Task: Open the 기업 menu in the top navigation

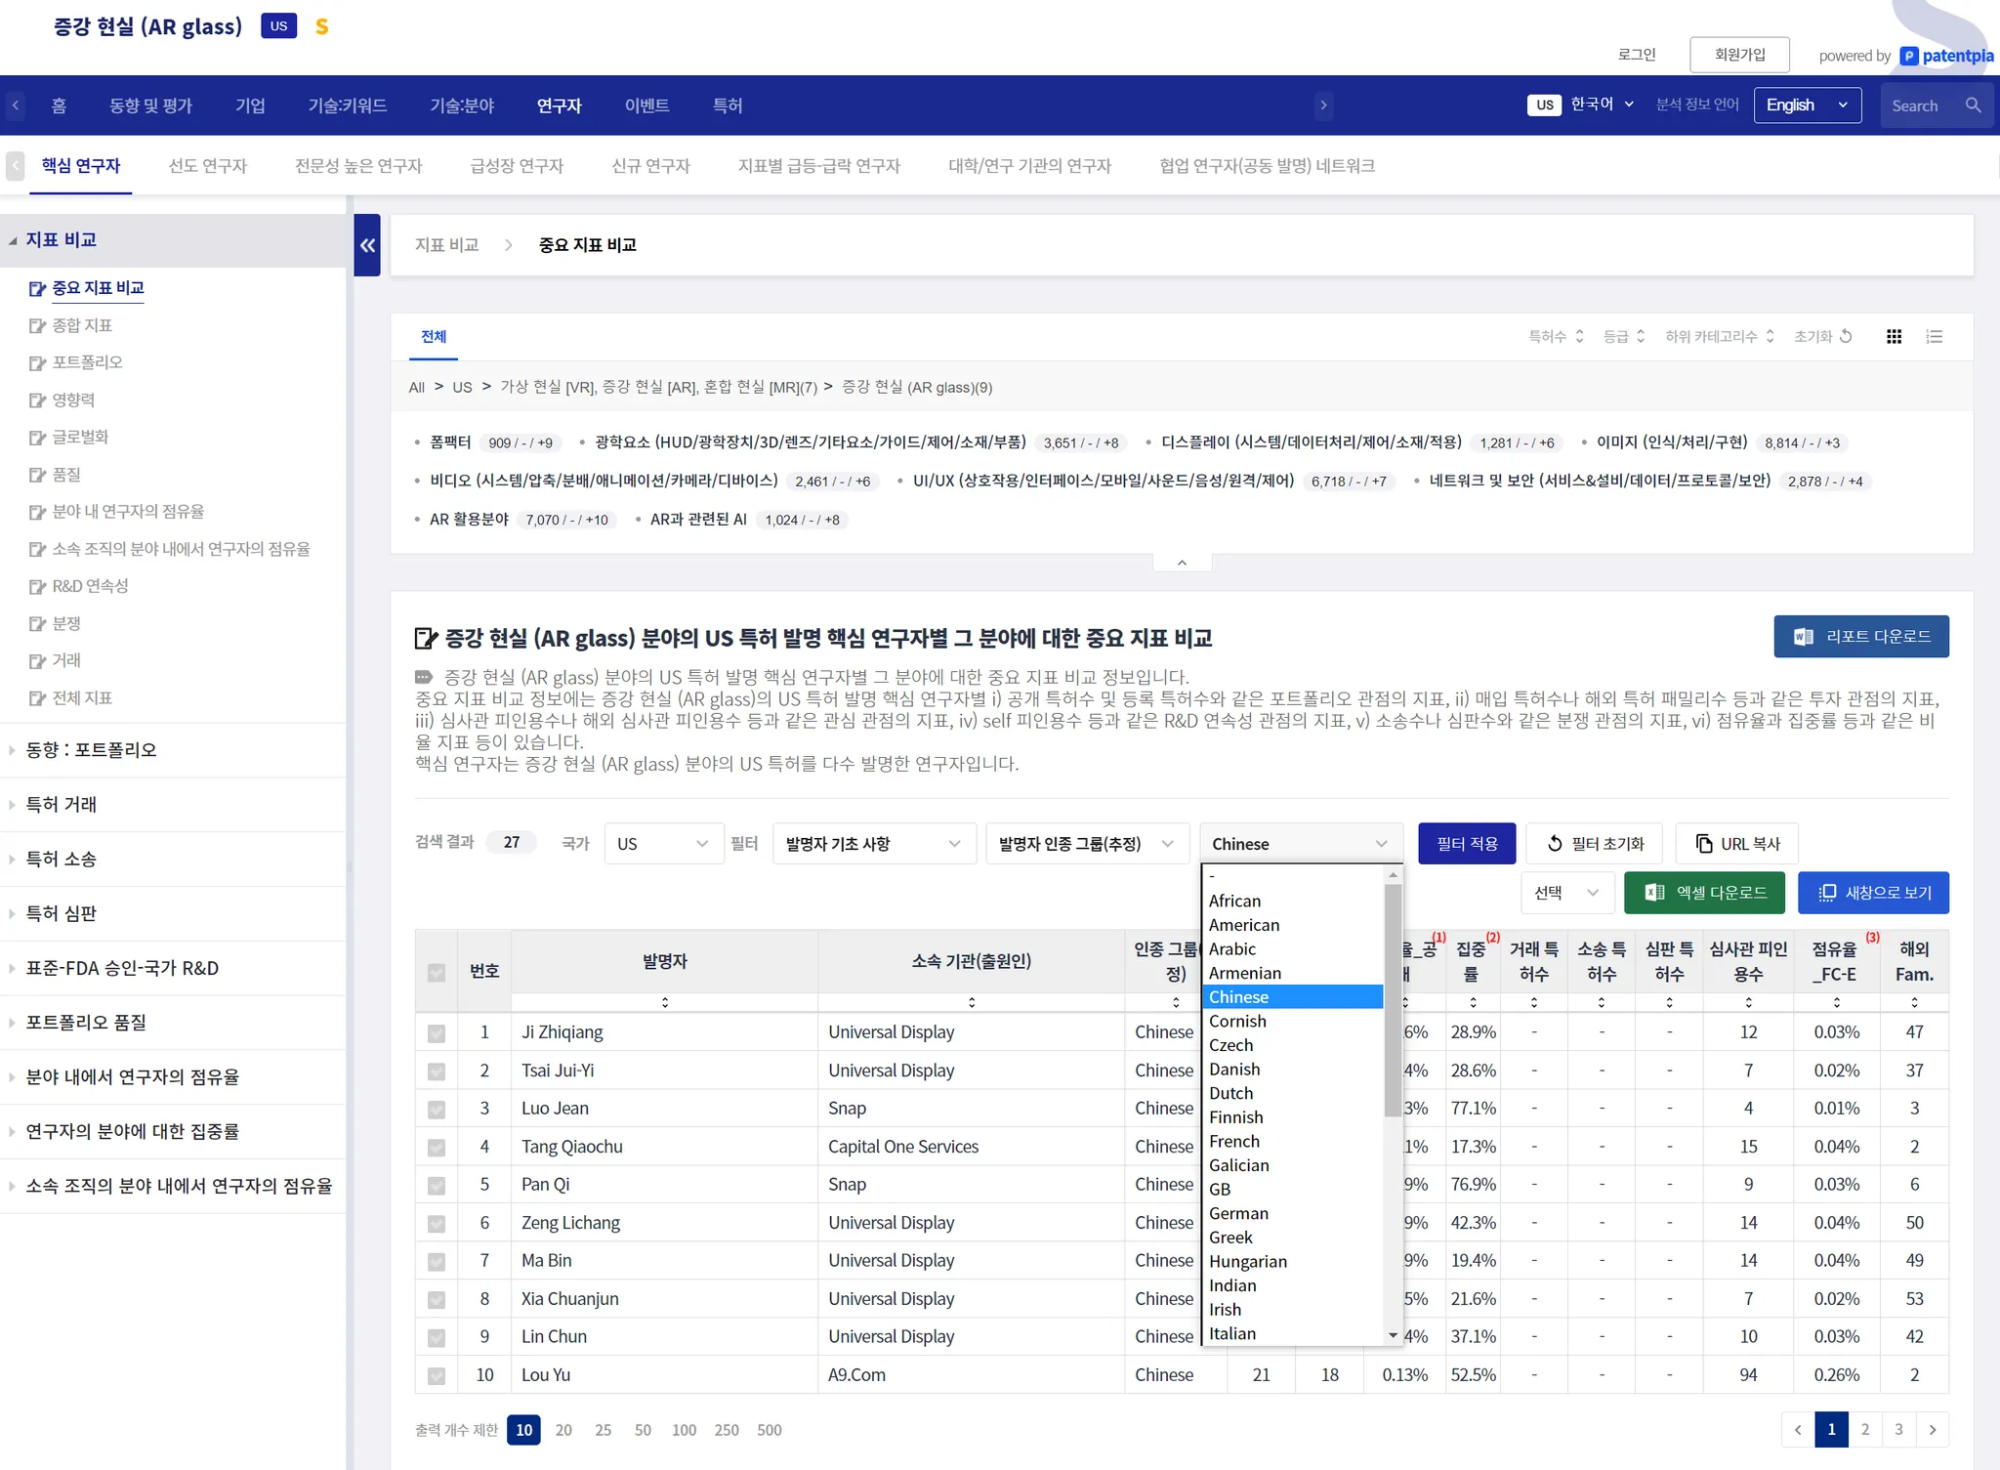Action: (250, 105)
